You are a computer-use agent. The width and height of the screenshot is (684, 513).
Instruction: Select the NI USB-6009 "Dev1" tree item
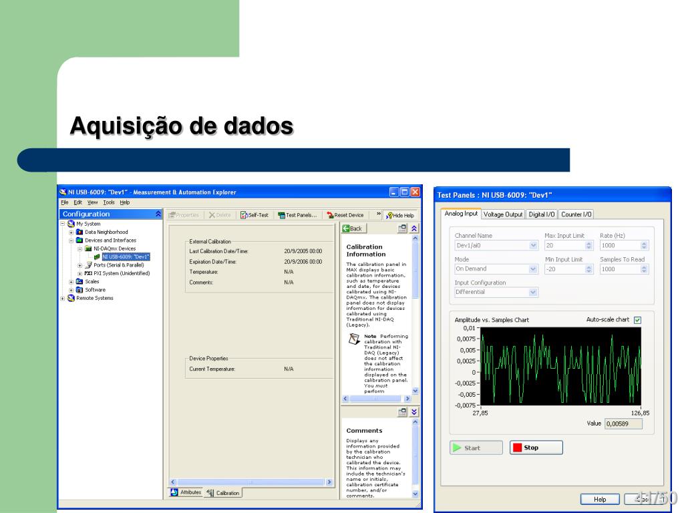click(126, 257)
